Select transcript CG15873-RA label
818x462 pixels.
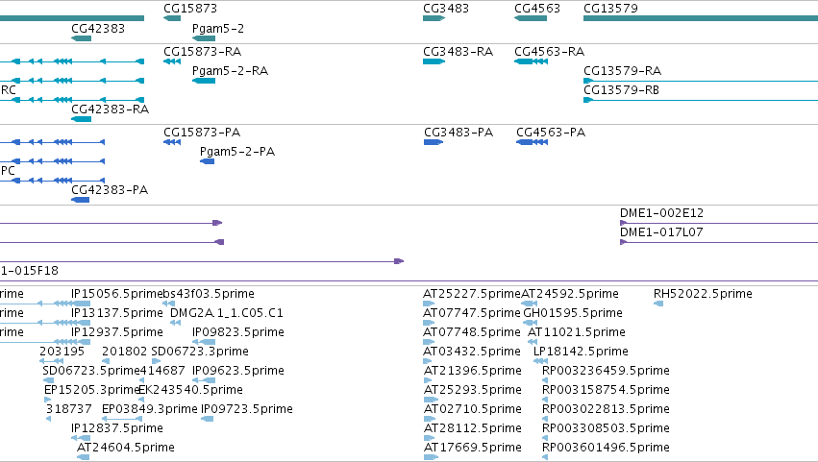(x=203, y=52)
